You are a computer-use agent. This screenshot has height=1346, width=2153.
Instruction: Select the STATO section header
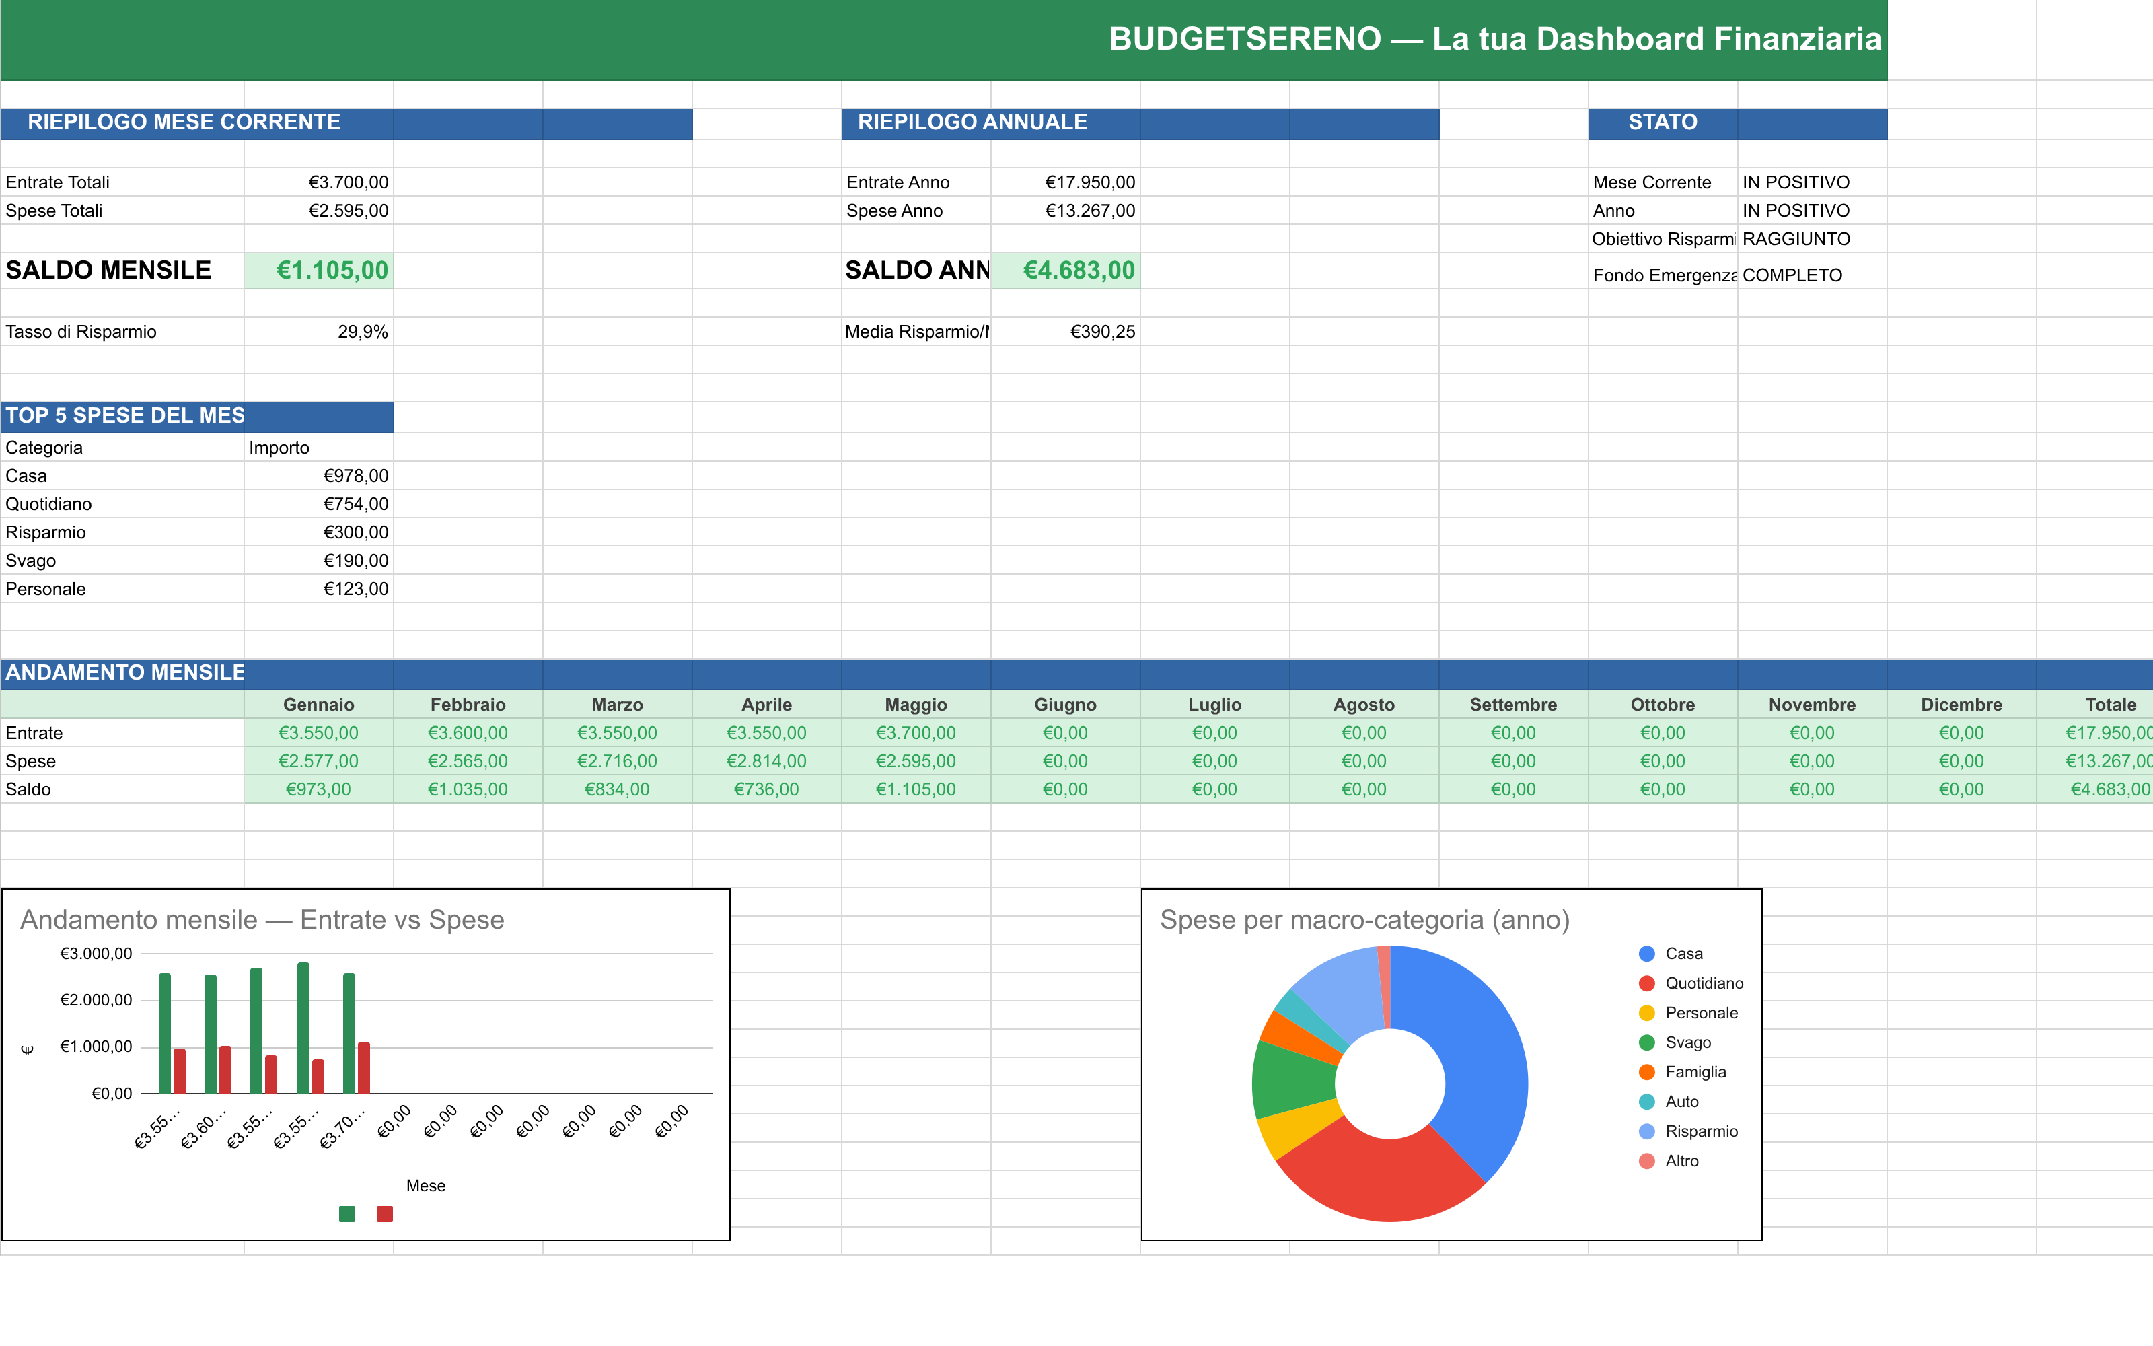pyautogui.click(x=1737, y=124)
